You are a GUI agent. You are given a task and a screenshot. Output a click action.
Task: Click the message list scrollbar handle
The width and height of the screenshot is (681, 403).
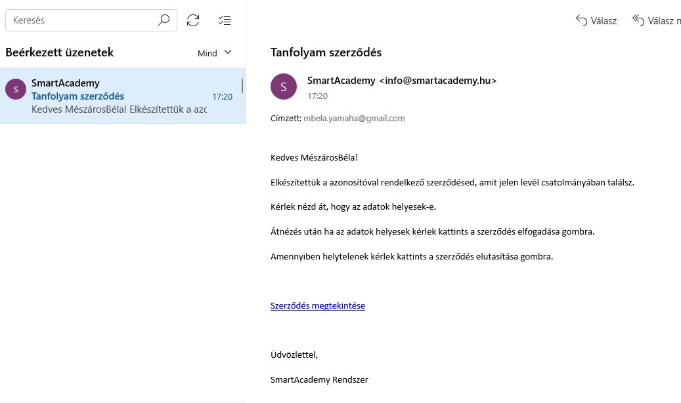[x=242, y=86]
